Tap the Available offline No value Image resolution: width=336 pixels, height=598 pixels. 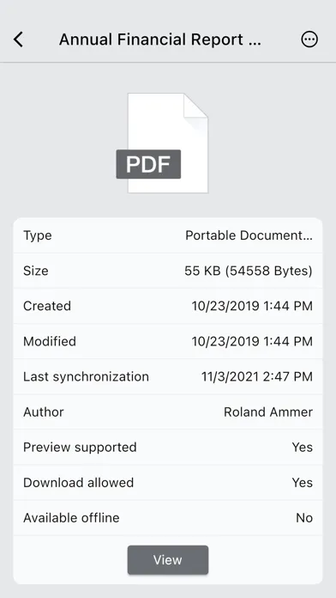(304, 518)
